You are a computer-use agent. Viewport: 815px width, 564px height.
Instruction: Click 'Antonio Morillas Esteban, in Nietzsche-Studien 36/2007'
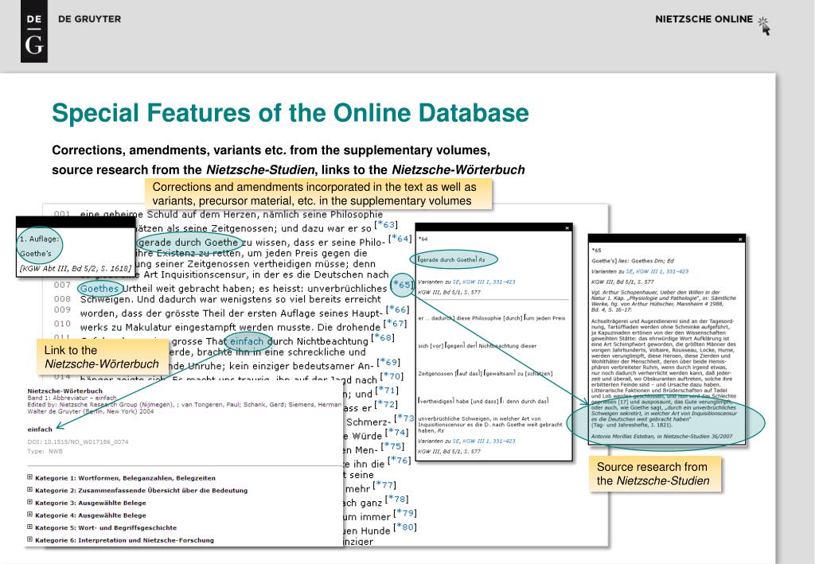coord(661,436)
